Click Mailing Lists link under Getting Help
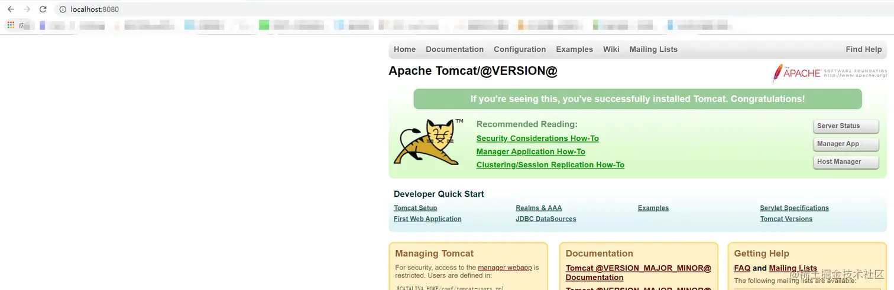 point(793,268)
